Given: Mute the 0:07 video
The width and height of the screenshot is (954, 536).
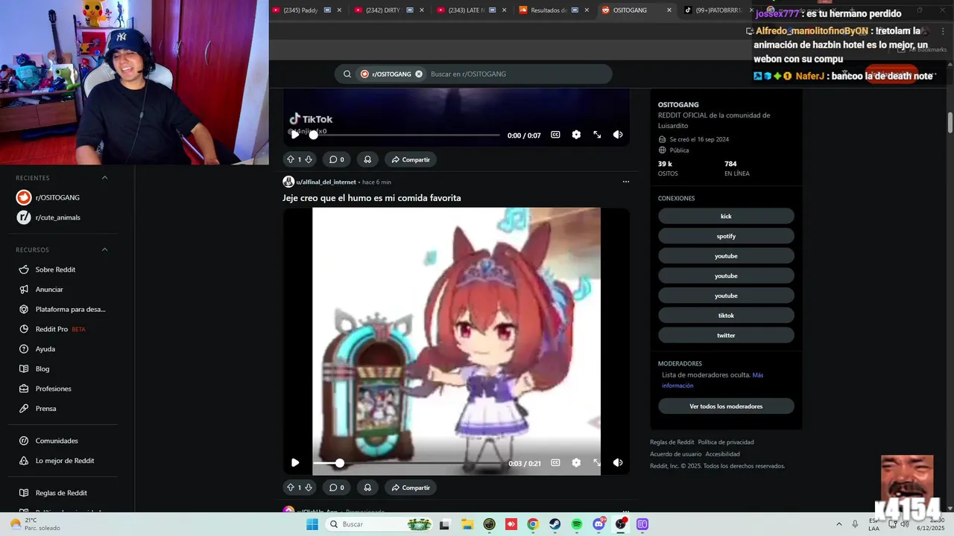Looking at the screenshot, I should [618, 135].
